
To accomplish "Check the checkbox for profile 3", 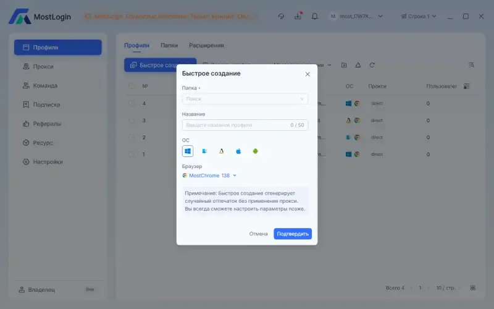I will 132,121.
